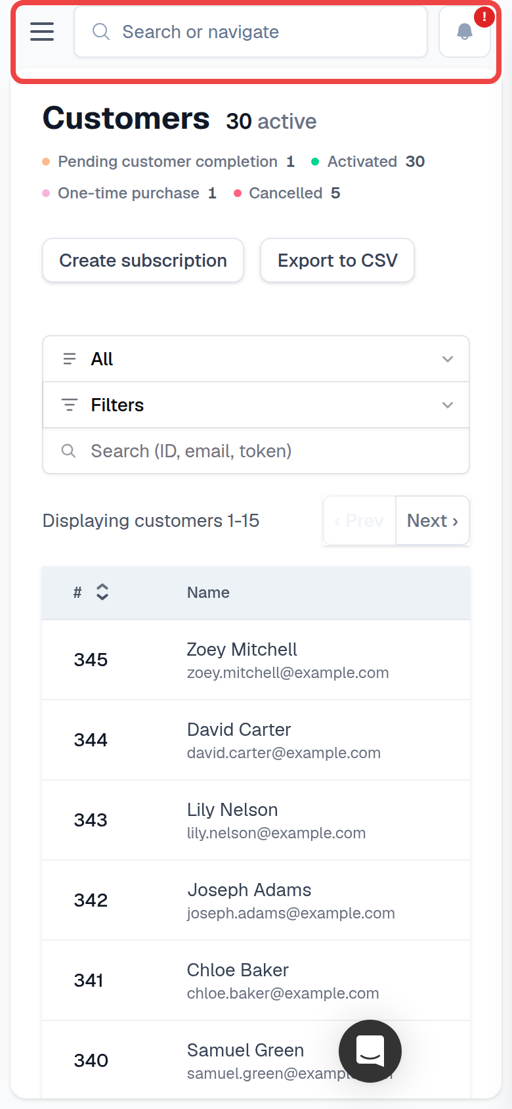Click the Name column header
Image resolution: width=512 pixels, height=1109 pixels.
point(208,593)
